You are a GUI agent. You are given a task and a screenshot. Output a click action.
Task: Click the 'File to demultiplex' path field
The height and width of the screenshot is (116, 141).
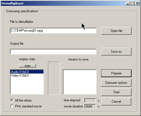pos(53,31)
